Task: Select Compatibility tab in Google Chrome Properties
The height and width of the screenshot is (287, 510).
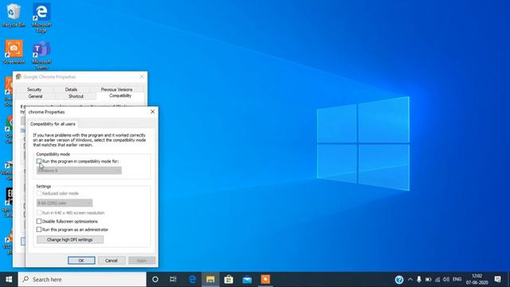Action: click(120, 96)
